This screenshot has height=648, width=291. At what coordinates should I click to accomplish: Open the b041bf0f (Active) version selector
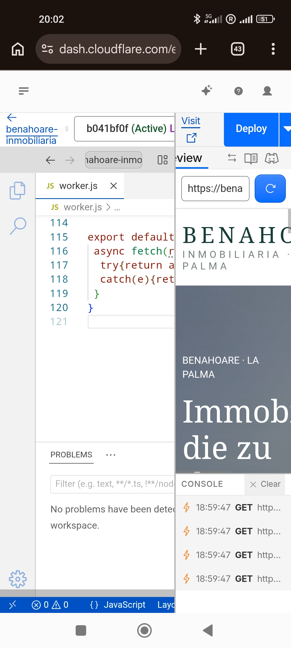pyautogui.click(x=124, y=129)
